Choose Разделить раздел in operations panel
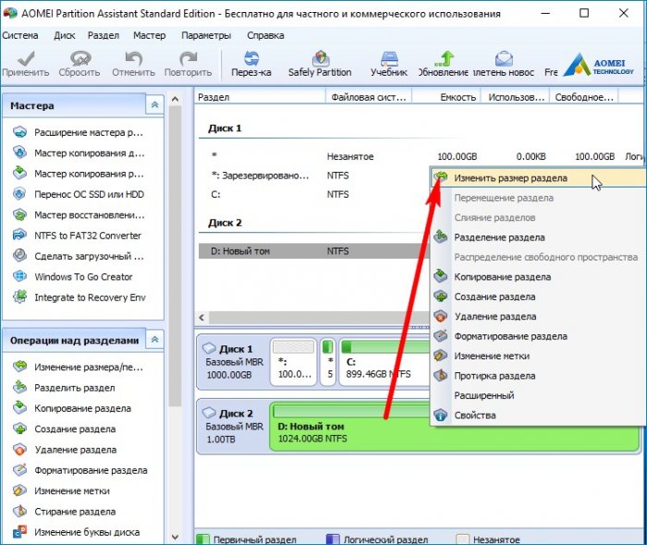 tap(64, 388)
